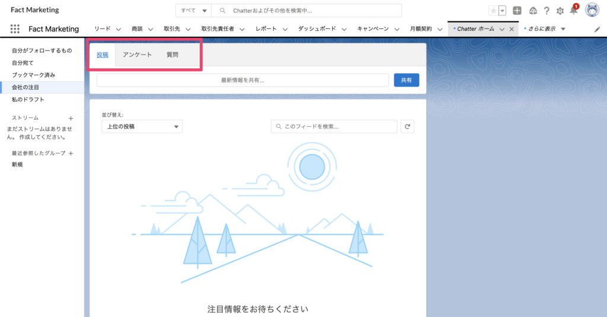Click the favorites star icon
Screen dimensions: 607x317
(x=493, y=11)
